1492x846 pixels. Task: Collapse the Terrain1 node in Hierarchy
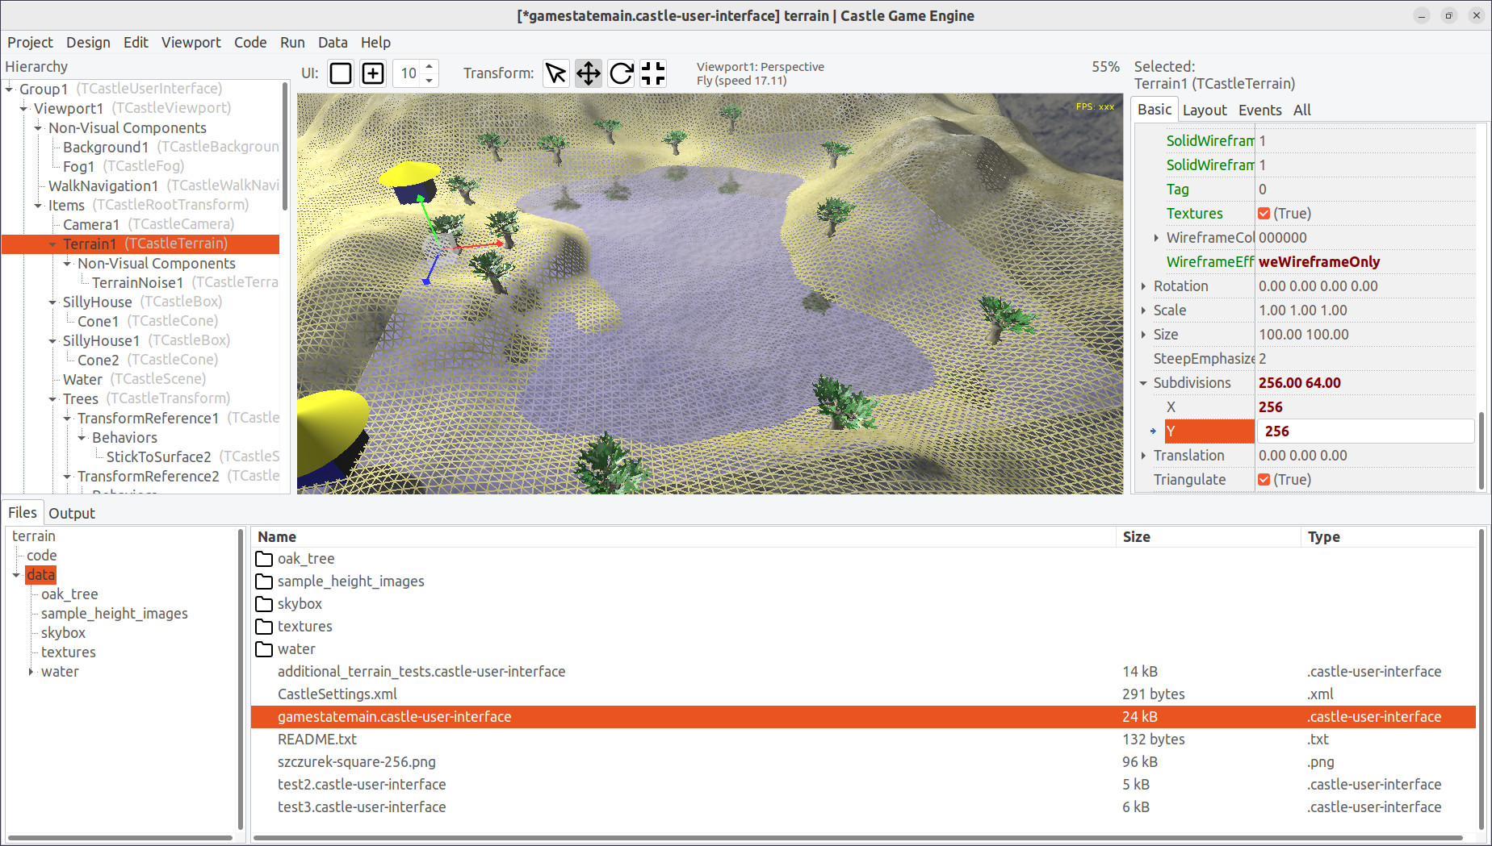coord(52,244)
